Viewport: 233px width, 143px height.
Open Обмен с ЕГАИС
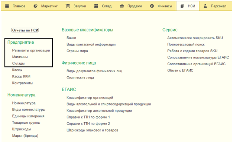180,70
